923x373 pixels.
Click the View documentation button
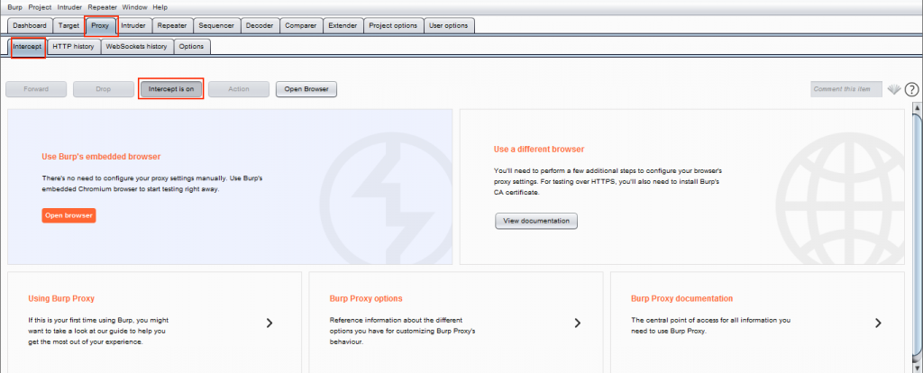click(536, 221)
